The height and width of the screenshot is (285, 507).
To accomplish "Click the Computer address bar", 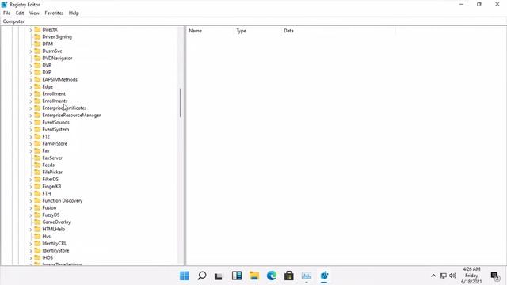I will pyautogui.click(x=253, y=21).
